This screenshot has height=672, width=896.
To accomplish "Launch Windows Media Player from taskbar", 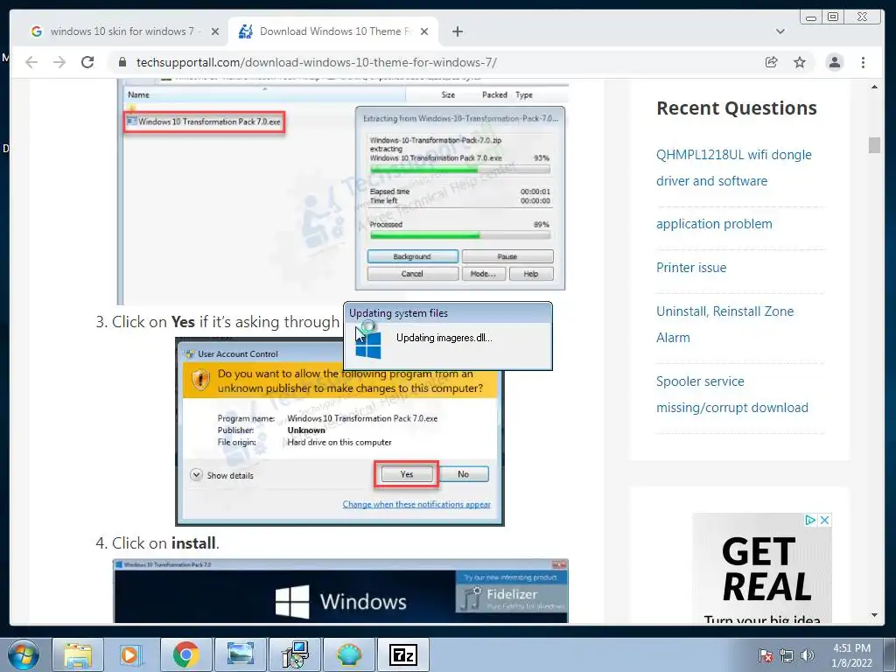I will (x=131, y=654).
